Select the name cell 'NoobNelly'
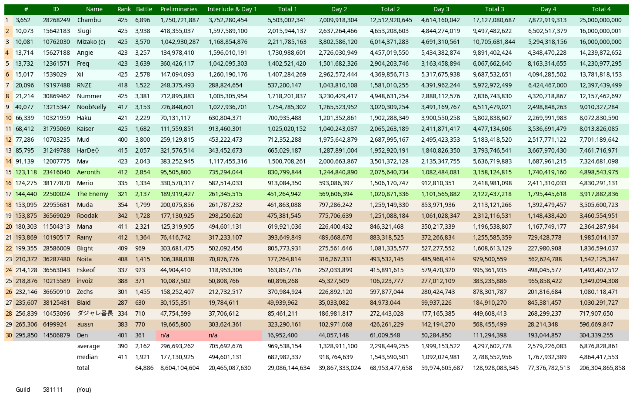 (92, 107)
